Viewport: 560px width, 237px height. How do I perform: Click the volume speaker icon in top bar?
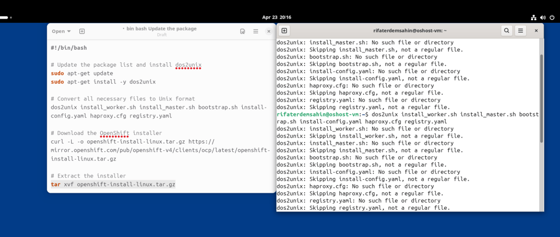pos(543,17)
